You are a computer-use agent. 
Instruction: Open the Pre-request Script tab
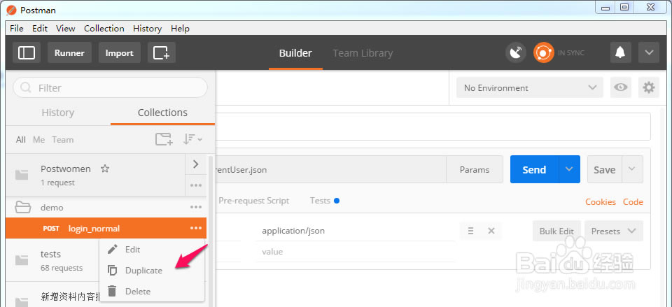click(253, 201)
